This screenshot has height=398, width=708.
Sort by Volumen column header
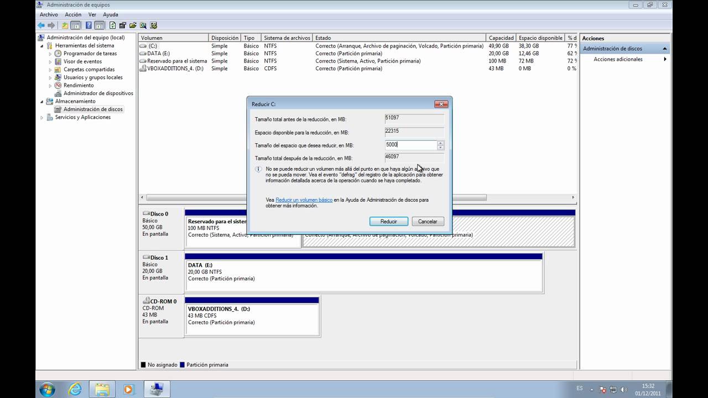(x=174, y=38)
